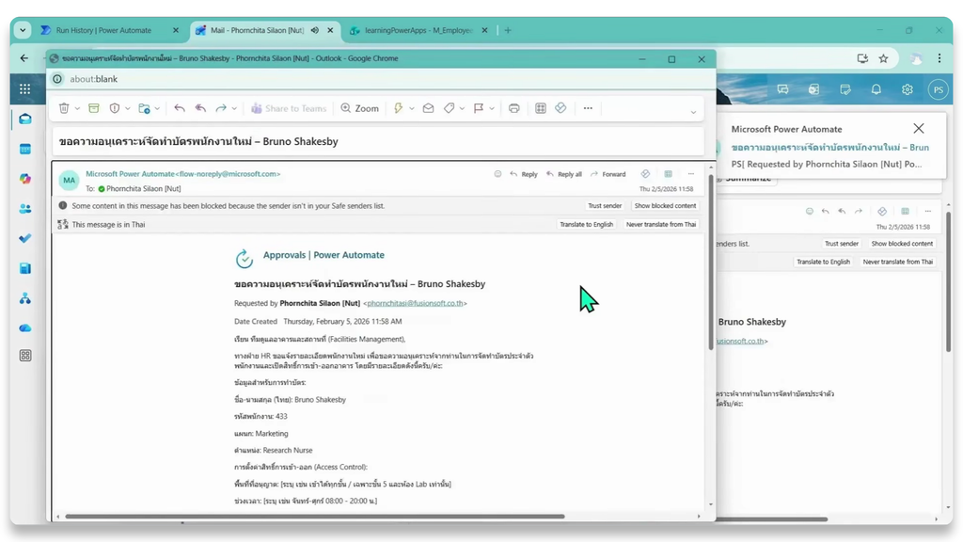Click the Quick steps lightning icon
This screenshot has width=963, height=542.
tap(398, 108)
